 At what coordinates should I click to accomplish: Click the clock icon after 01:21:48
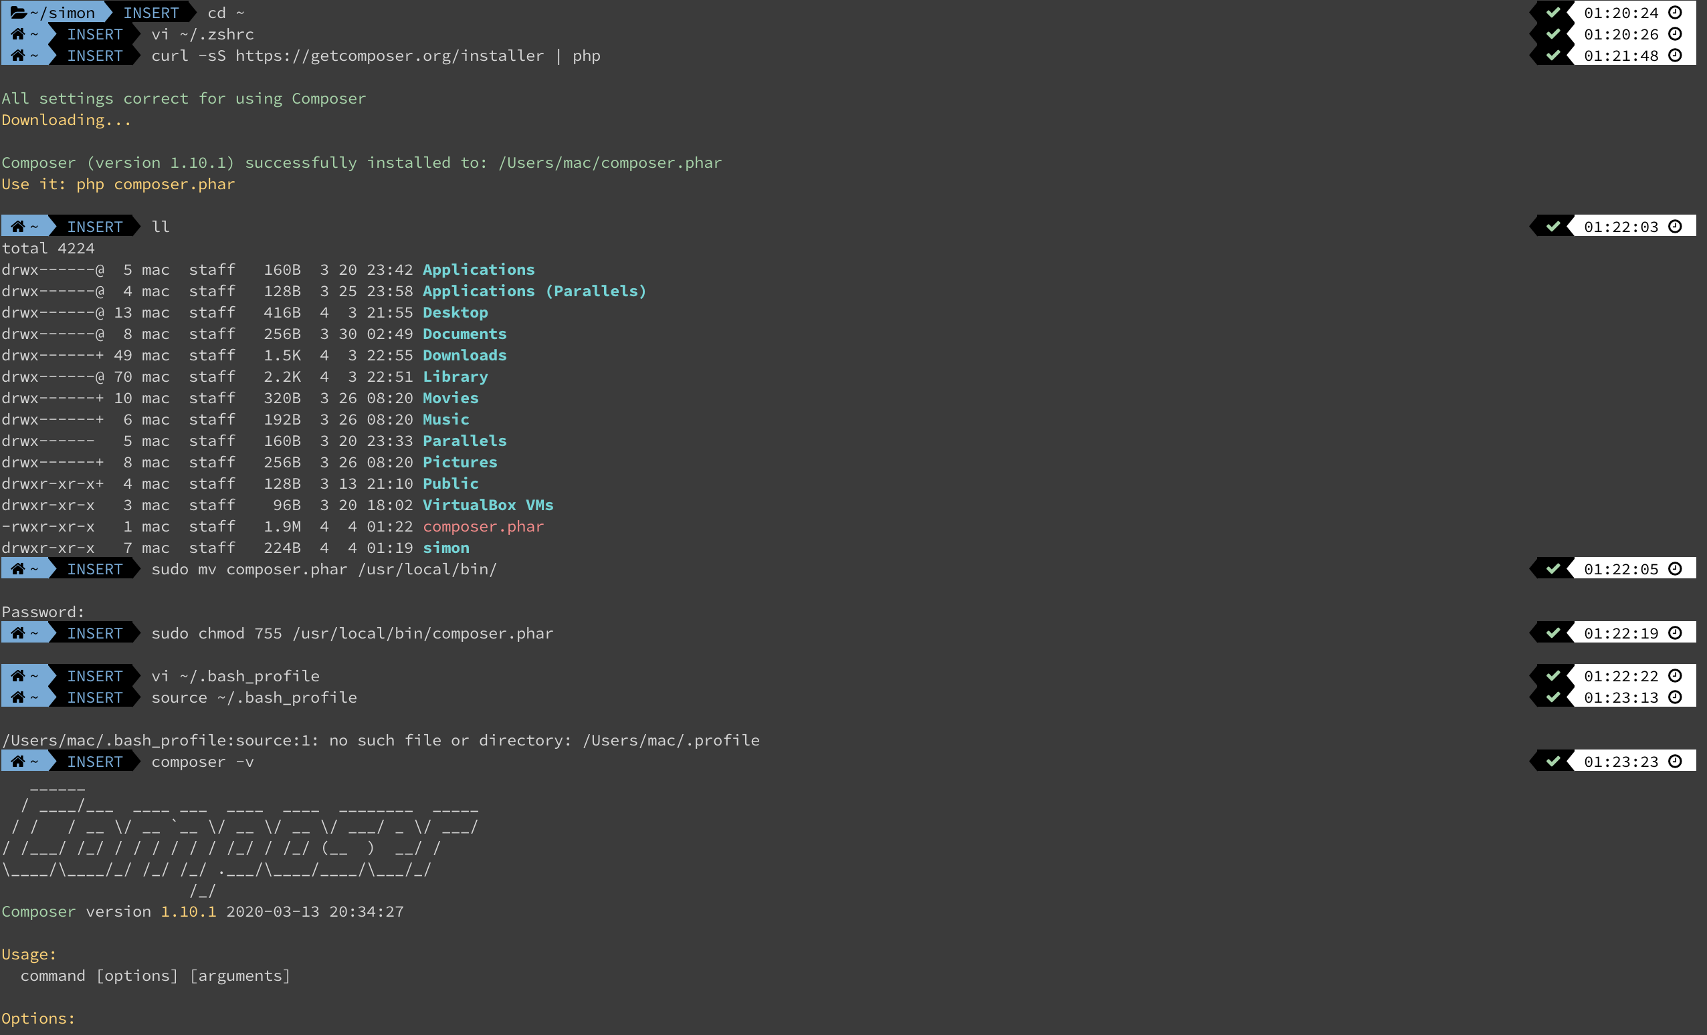(x=1675, y=55)
